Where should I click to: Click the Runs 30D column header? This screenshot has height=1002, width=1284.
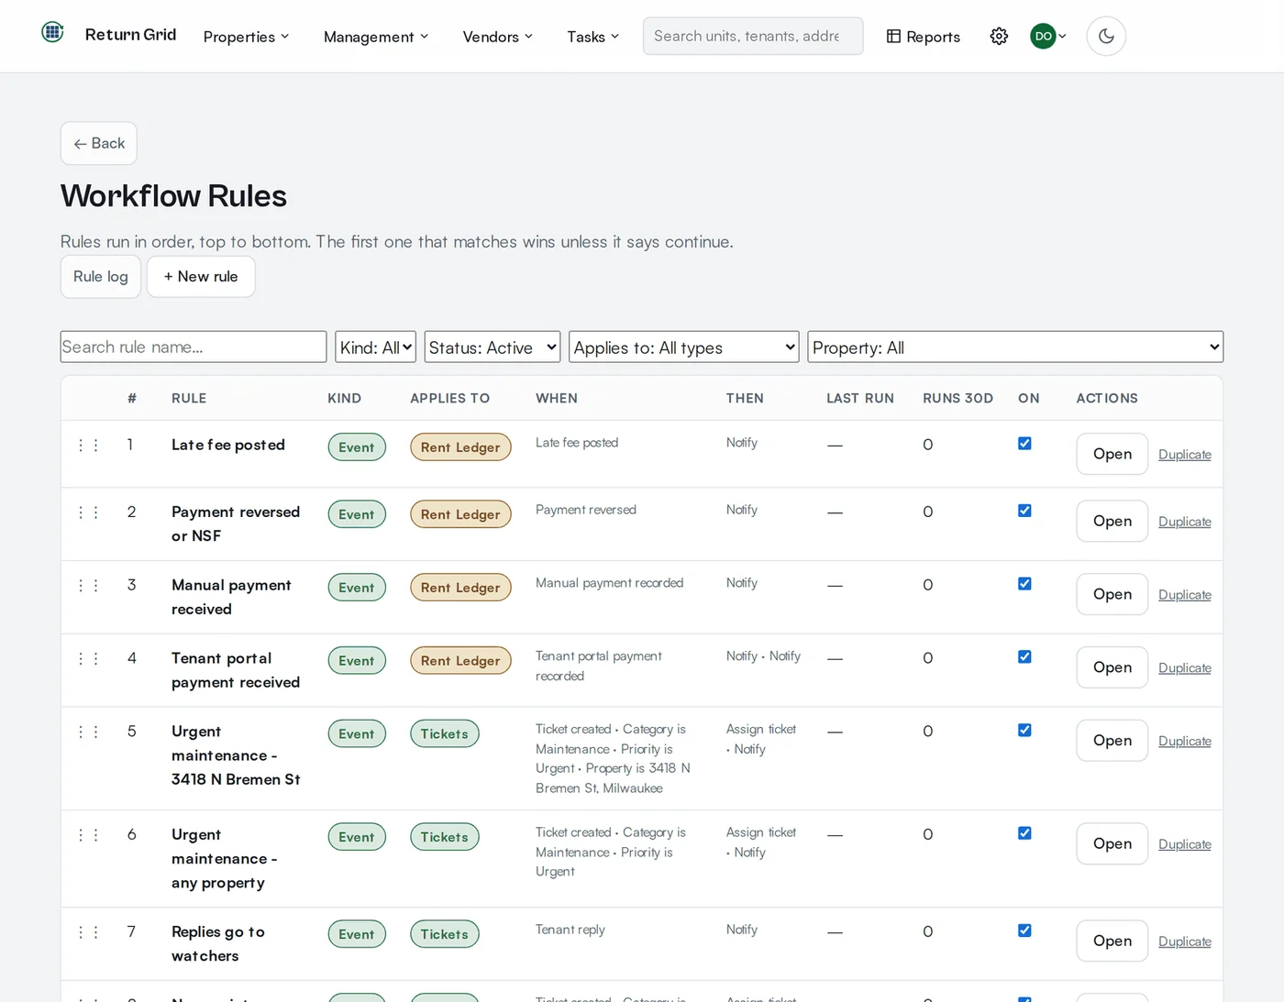pos(958,398)
